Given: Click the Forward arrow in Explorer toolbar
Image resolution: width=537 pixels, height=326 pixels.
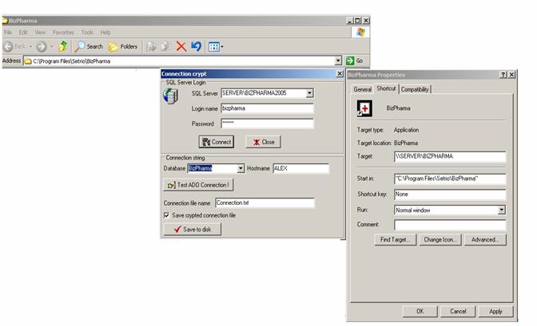Looking at the screenshot, I should (42, 46).
